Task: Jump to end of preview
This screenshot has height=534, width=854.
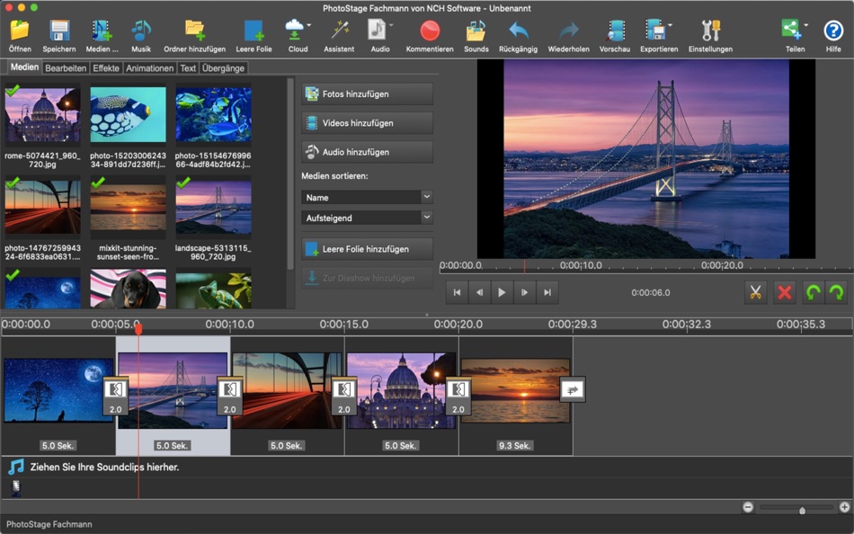Action: click(x=547, y=292)
